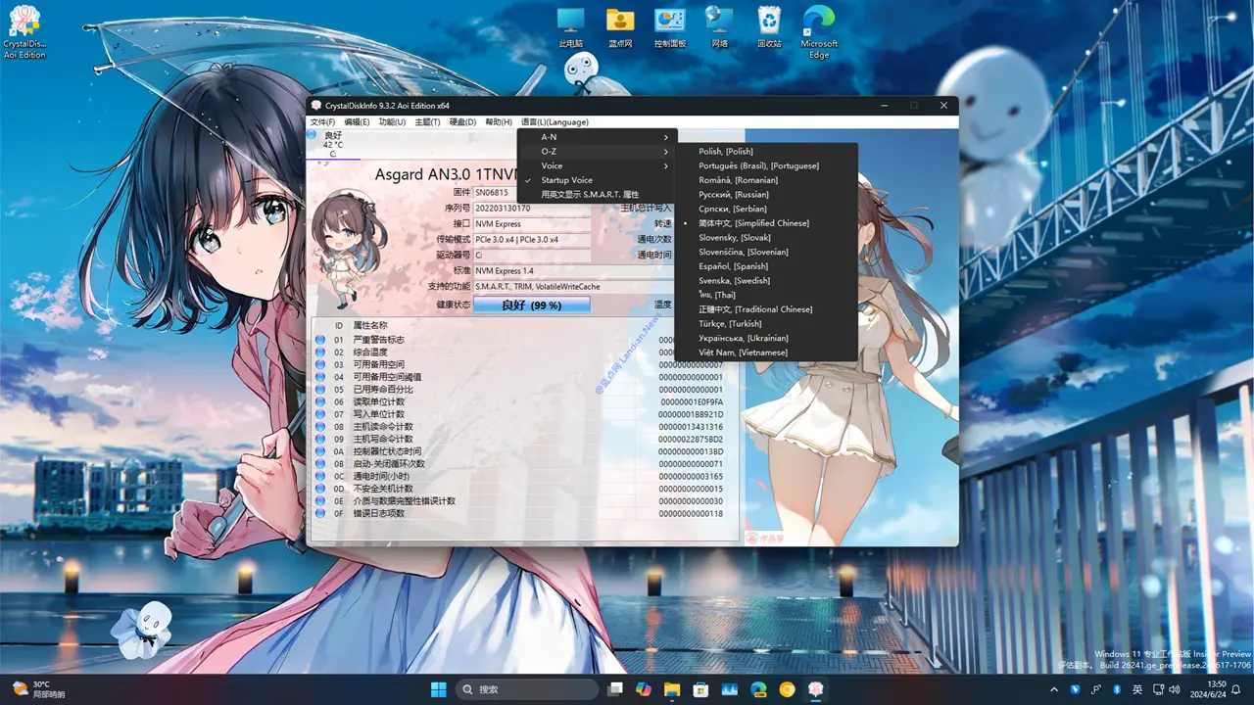Expand the O-Z language submenu
Image resolution: width=1254 pixels, height=705 pixels.
point(597,152)
